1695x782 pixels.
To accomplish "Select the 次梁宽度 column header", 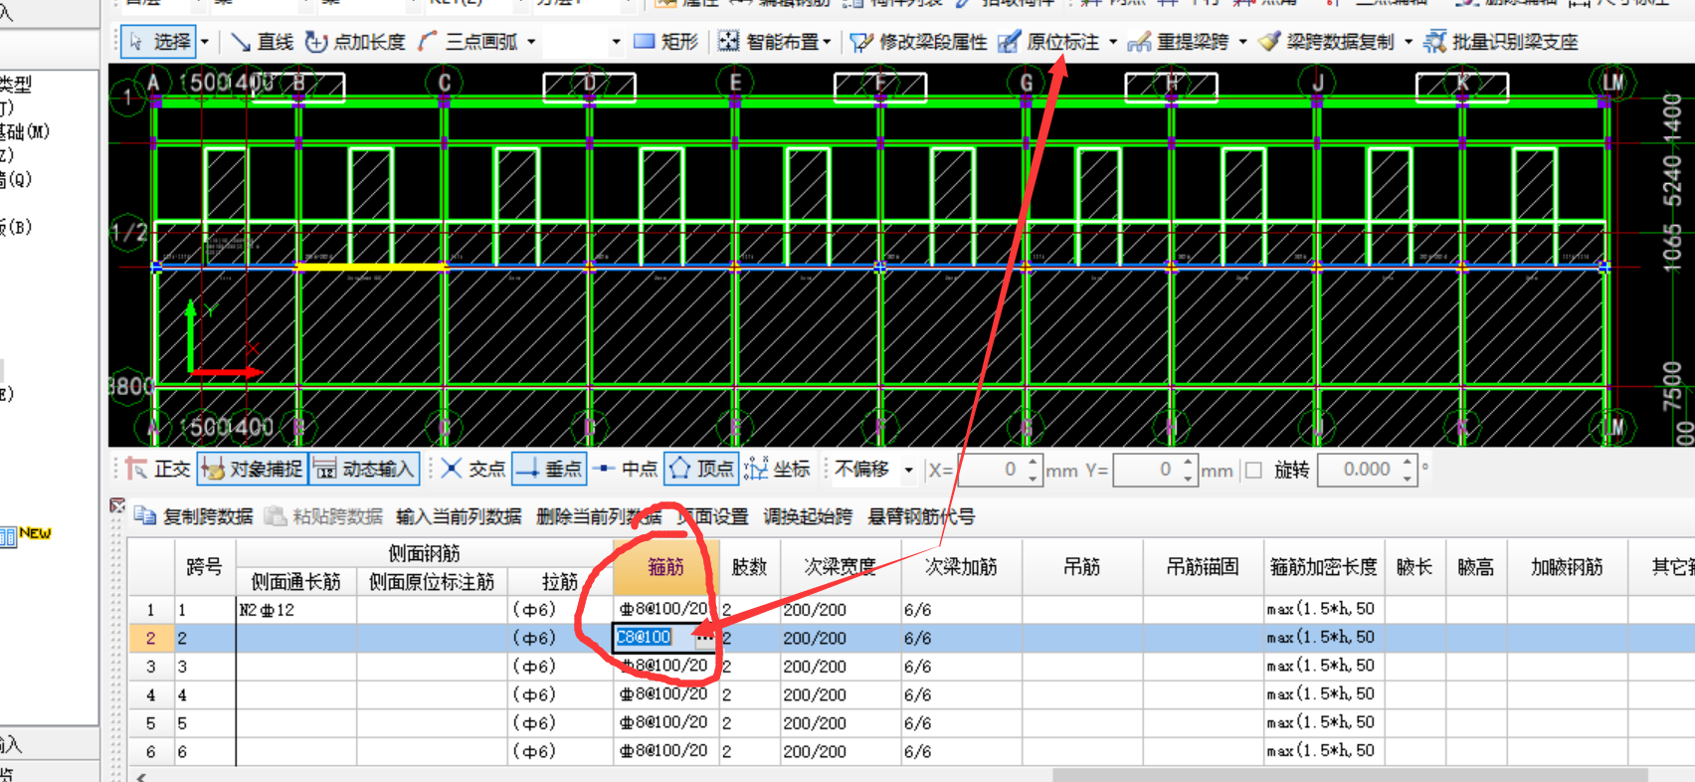I will pos(841,567).
